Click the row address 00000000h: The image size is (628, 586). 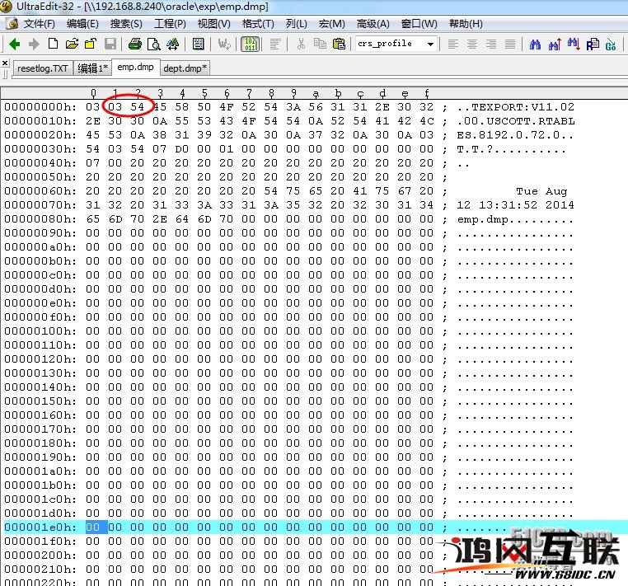pos(40,107)
